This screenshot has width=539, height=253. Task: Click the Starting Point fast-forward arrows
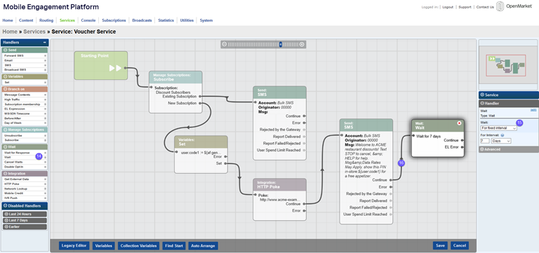115,68
